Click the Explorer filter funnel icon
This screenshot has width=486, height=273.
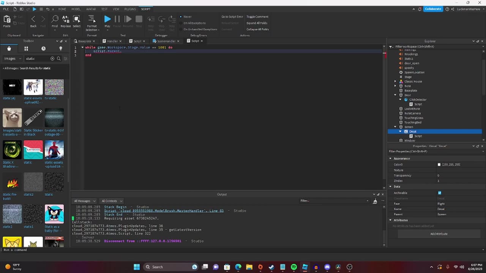[x=391, y=47]
